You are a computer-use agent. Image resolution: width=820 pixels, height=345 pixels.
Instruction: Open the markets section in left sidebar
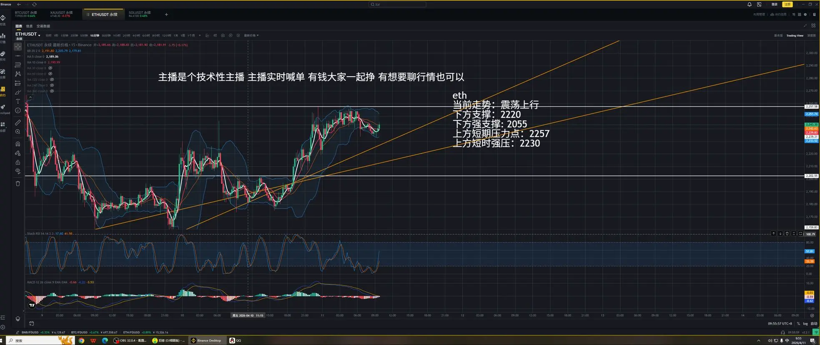pyautogui.click(x=3, y=37)
